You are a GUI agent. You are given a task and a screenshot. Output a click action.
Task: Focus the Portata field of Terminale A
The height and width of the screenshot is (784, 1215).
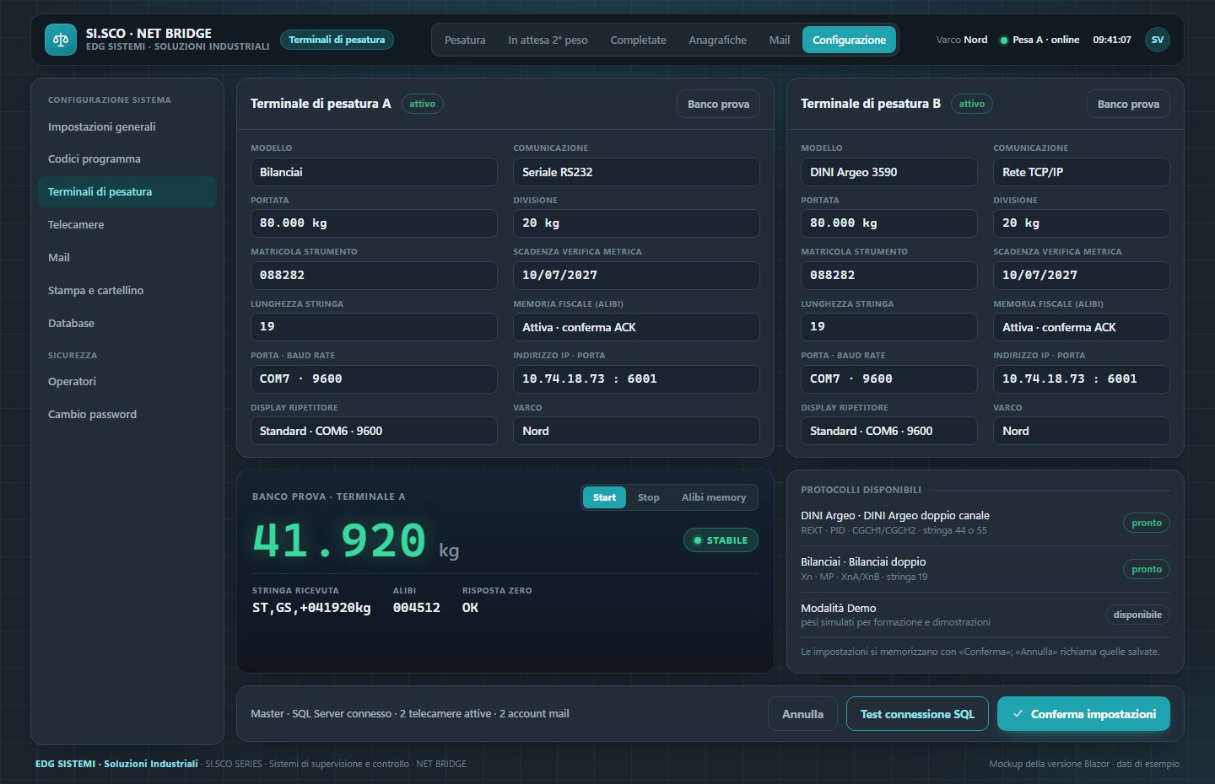(x=374, y=223)
